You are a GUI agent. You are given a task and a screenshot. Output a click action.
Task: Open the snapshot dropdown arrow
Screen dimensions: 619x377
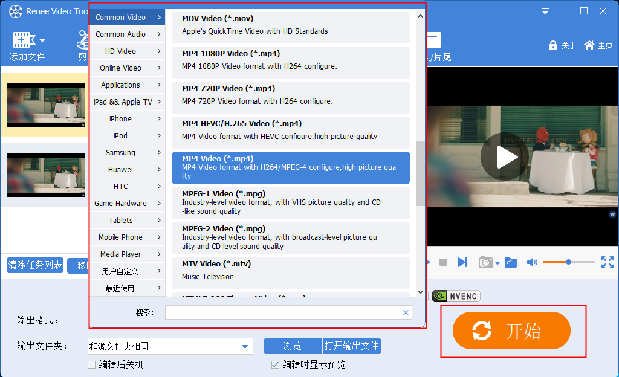[497, 263]
